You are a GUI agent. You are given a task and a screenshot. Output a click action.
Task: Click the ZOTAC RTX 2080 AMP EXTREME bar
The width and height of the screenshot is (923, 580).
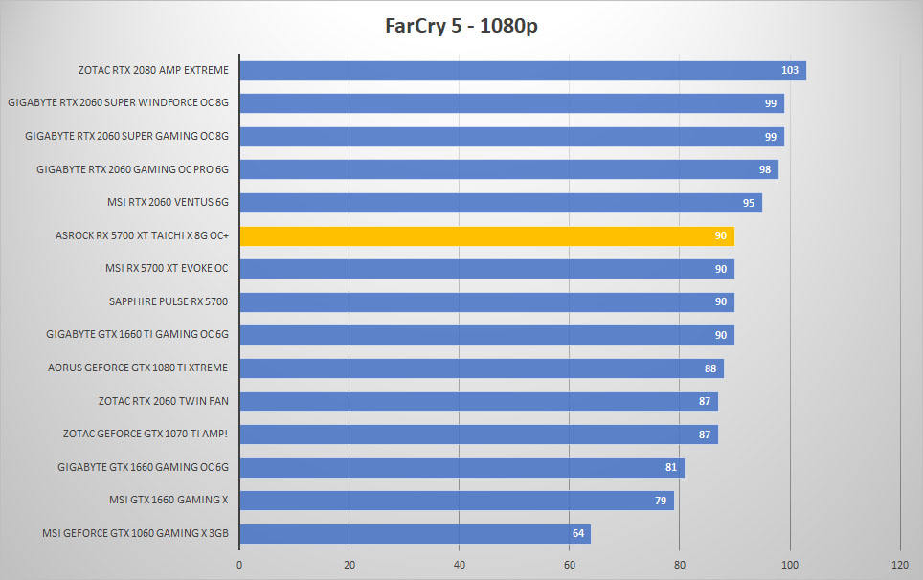click(x=523, y=71)
